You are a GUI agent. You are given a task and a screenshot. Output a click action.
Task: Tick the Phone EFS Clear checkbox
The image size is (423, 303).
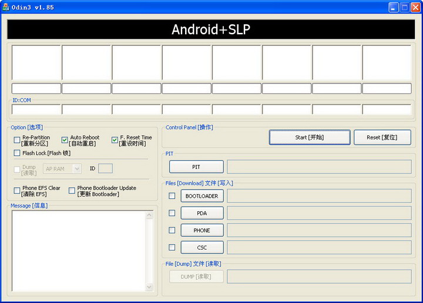pos(17,191)
